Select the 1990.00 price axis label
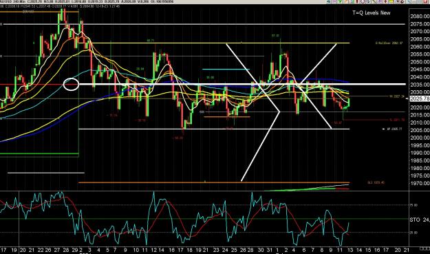Viewport: 430px width, 254px height. [420, 153]
